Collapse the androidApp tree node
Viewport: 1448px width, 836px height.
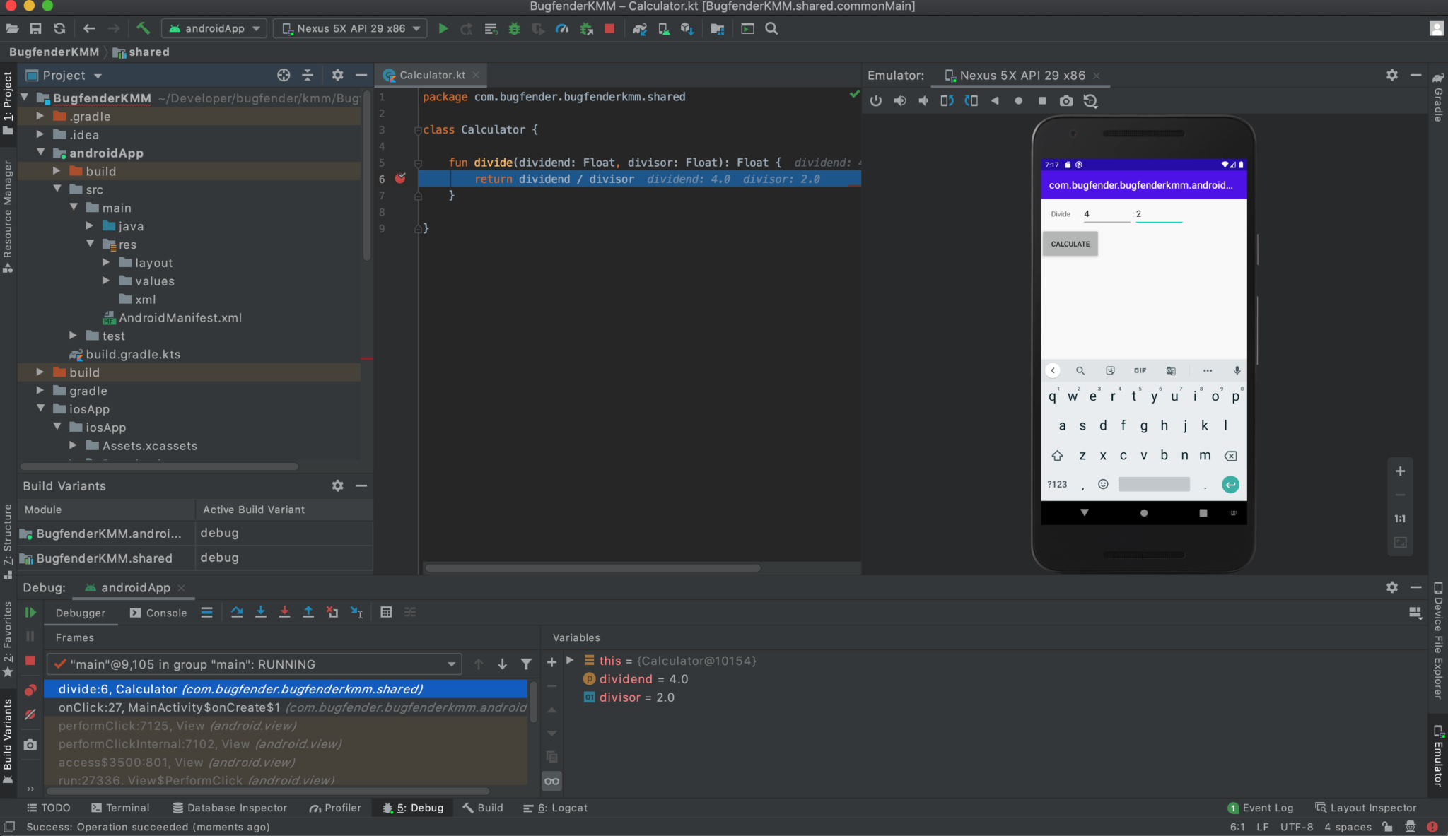tap(42, 153)
